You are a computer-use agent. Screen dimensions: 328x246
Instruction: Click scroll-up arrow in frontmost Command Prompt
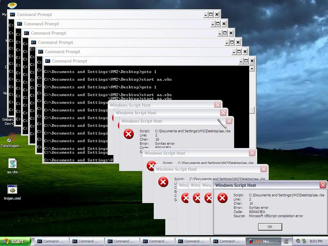click(252, 69)
